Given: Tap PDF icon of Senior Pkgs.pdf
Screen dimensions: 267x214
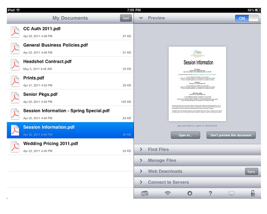Looking at the screenshot, I should coord(15,97).
